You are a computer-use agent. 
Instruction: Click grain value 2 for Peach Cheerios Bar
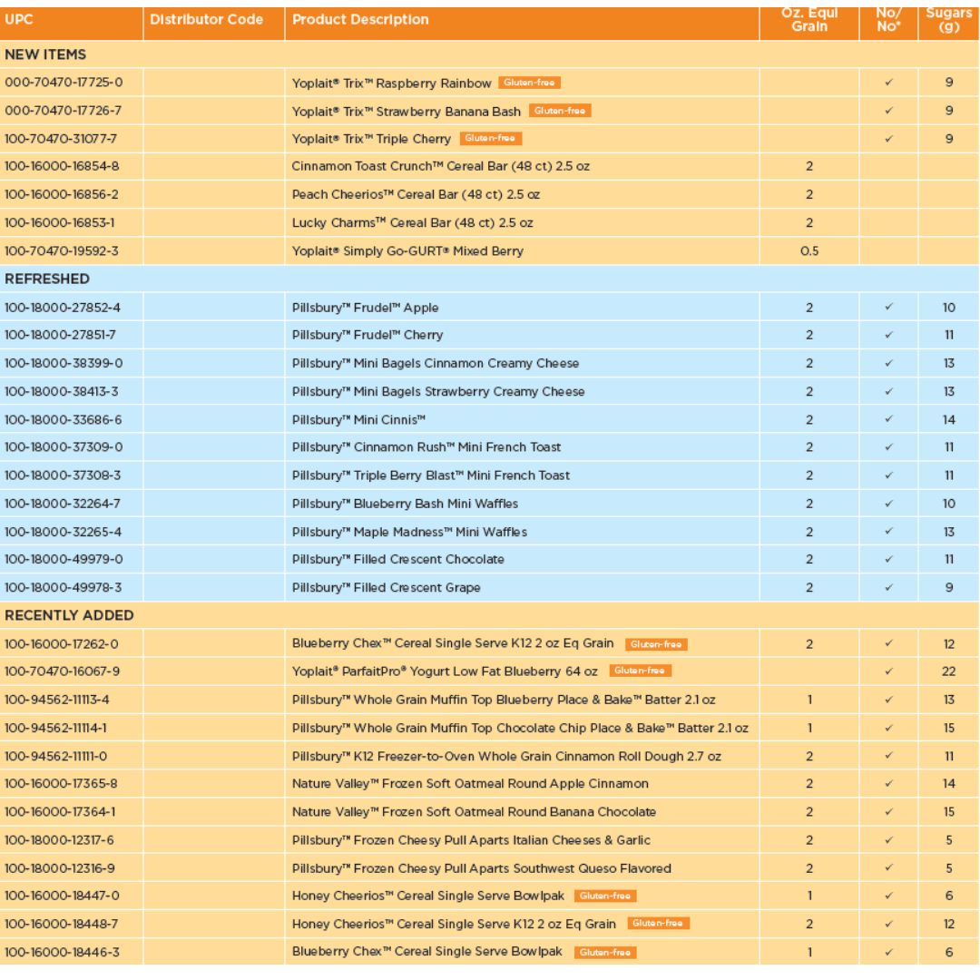[809, 194]
